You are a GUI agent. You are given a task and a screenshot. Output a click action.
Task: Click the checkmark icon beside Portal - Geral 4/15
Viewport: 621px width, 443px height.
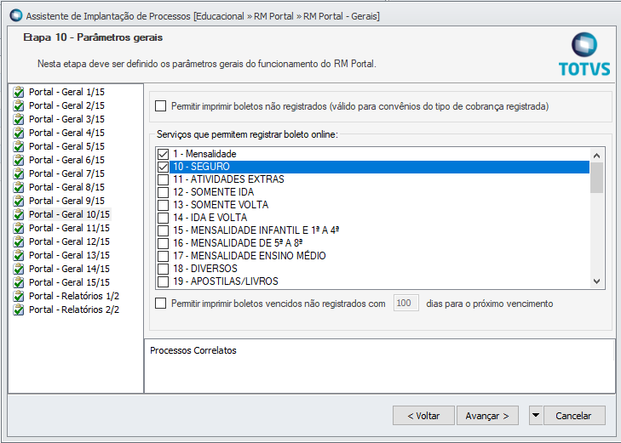point(18,133)
